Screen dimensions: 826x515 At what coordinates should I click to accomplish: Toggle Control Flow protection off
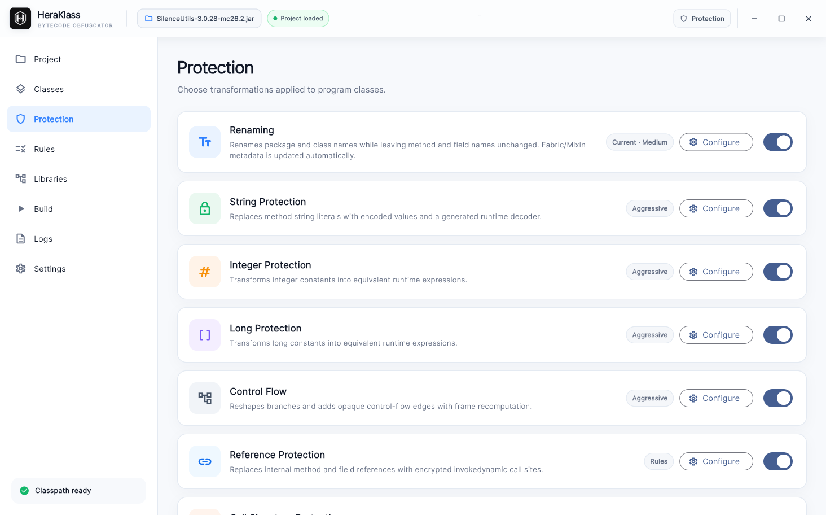point(778,398)
